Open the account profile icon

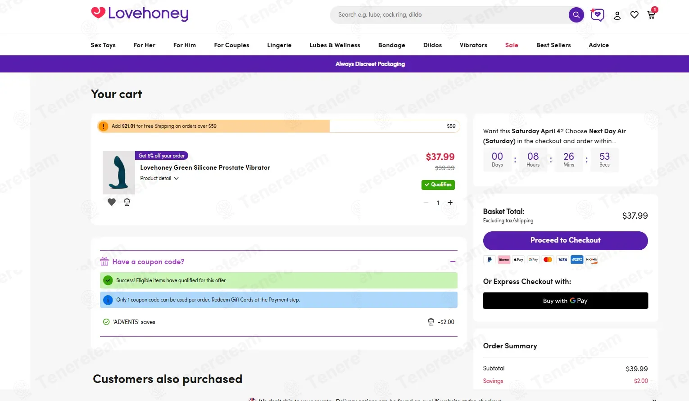617,15
